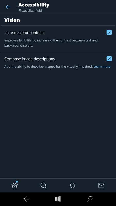Go back using the blue header arrow

(x=8, y=7)
